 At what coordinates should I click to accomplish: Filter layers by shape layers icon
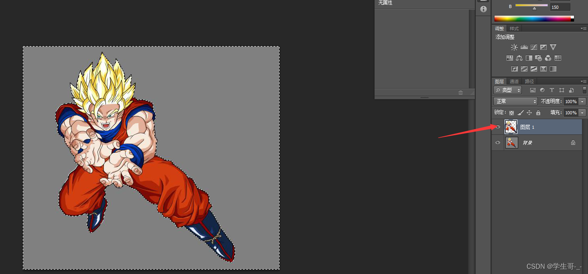[x=562, y=90]
